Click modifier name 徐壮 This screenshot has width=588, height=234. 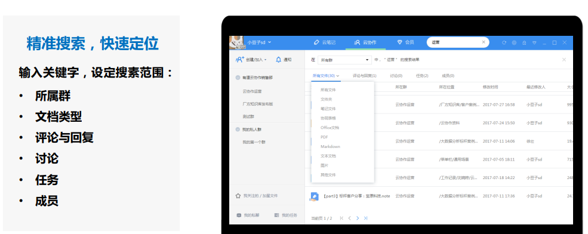pyautogui.click(x=530, y=141)
